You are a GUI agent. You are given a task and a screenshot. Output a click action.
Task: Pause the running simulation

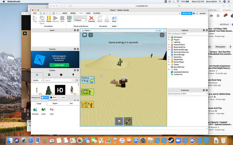(x=49, y=19)
